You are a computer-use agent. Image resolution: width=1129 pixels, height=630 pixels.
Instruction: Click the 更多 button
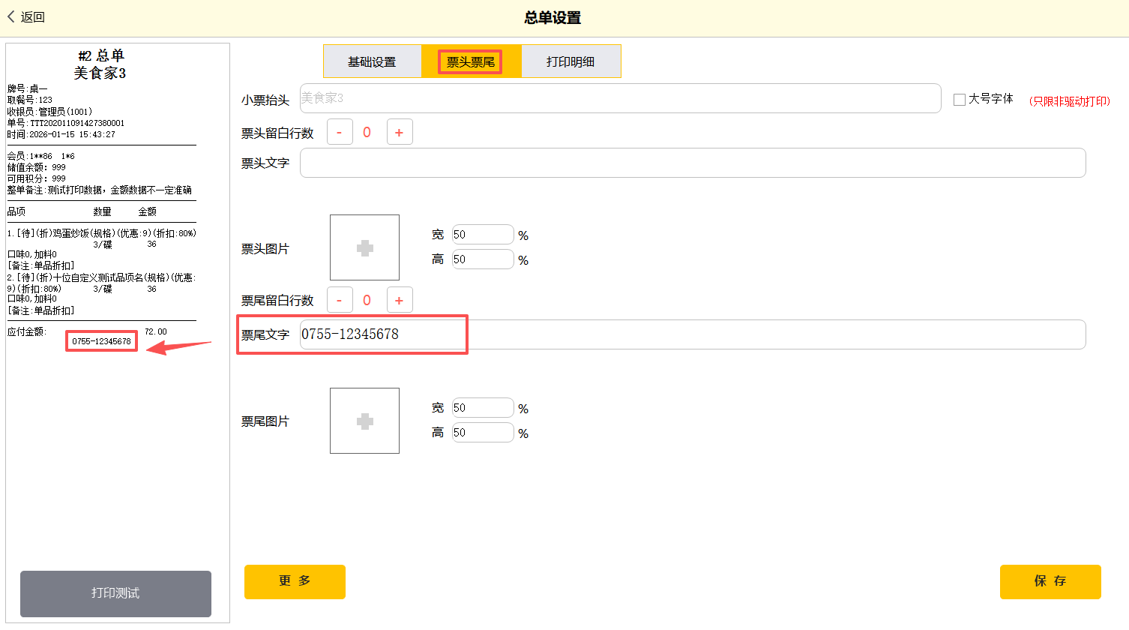295,581
